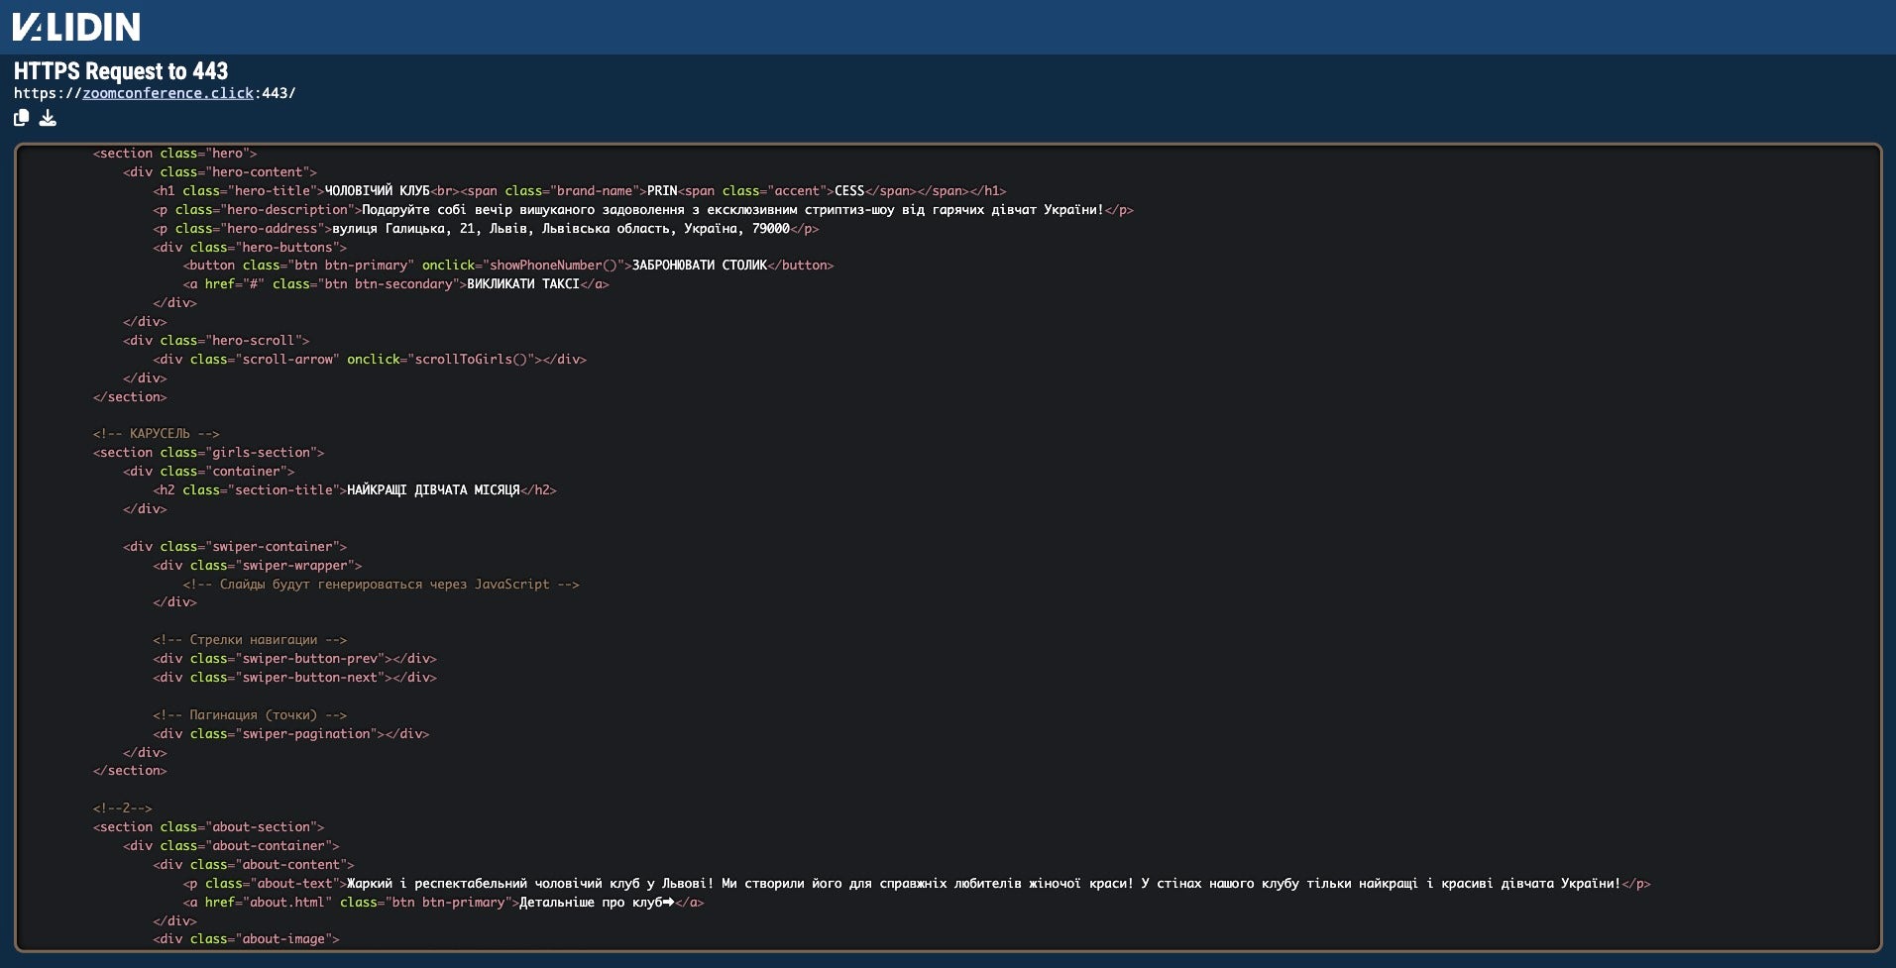Image resolution: width=1896 pixels, height=968 pixels.
Task: Click the swiper-pagination div line
Action: tap(290, 734)
